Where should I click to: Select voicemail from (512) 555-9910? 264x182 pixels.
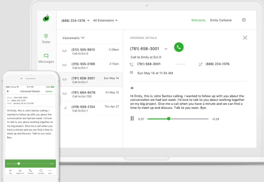90,51
